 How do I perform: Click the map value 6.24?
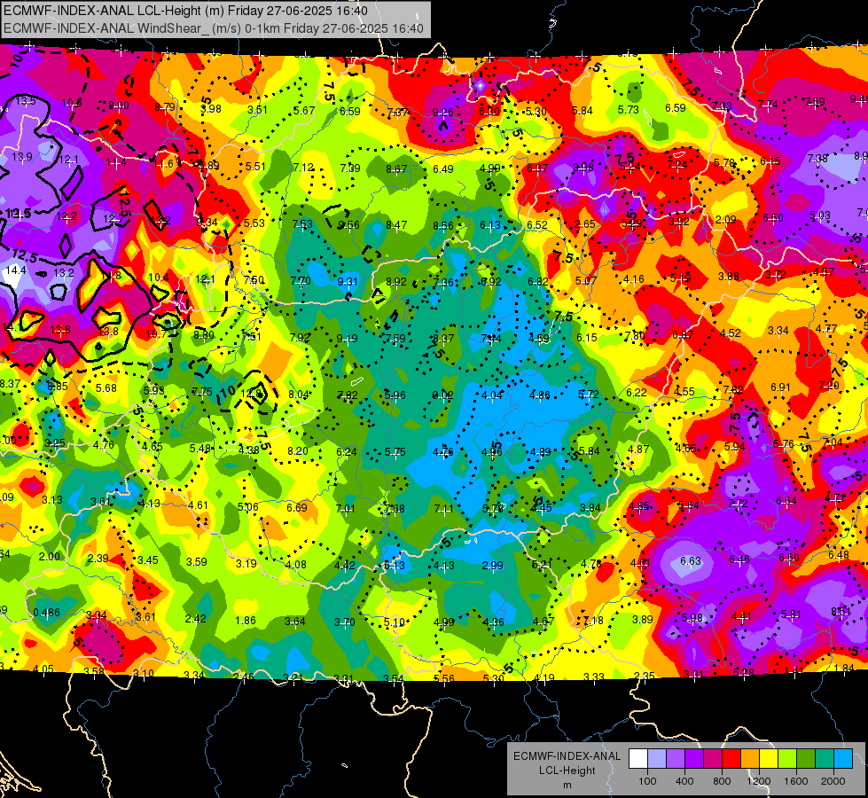(347, 452)
